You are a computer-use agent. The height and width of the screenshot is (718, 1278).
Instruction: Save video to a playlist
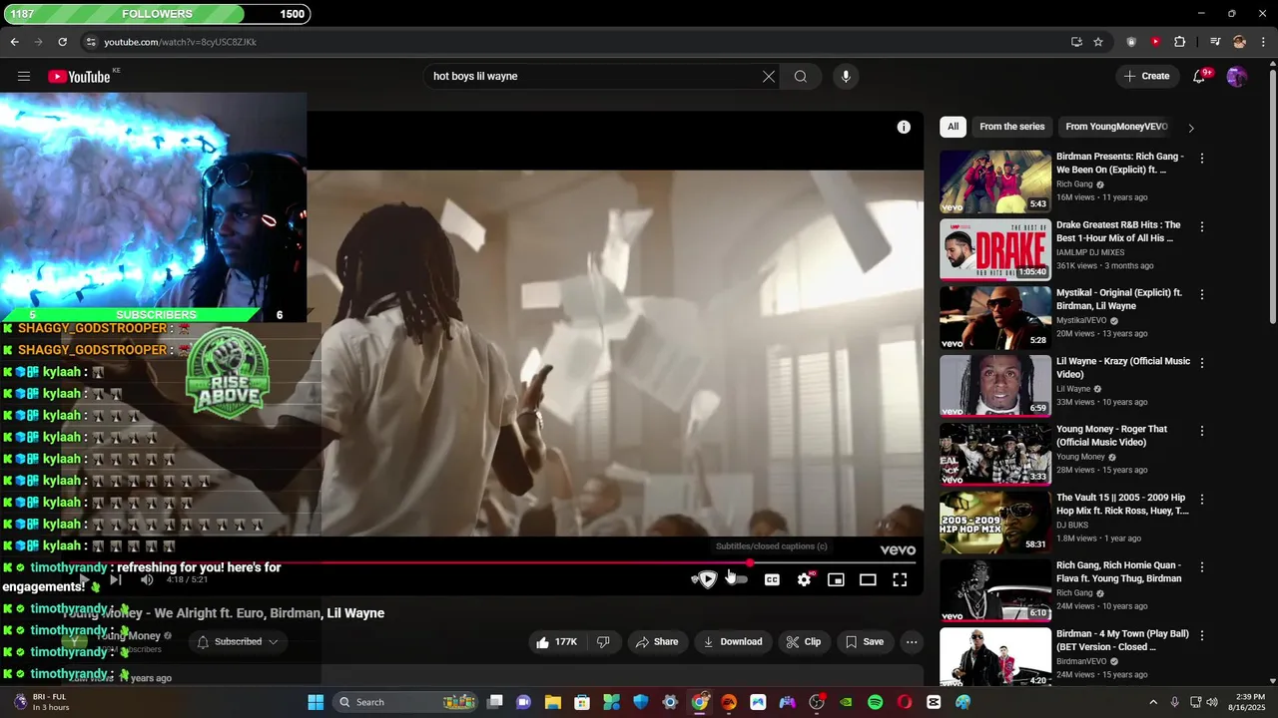click(x=865, y=642)
